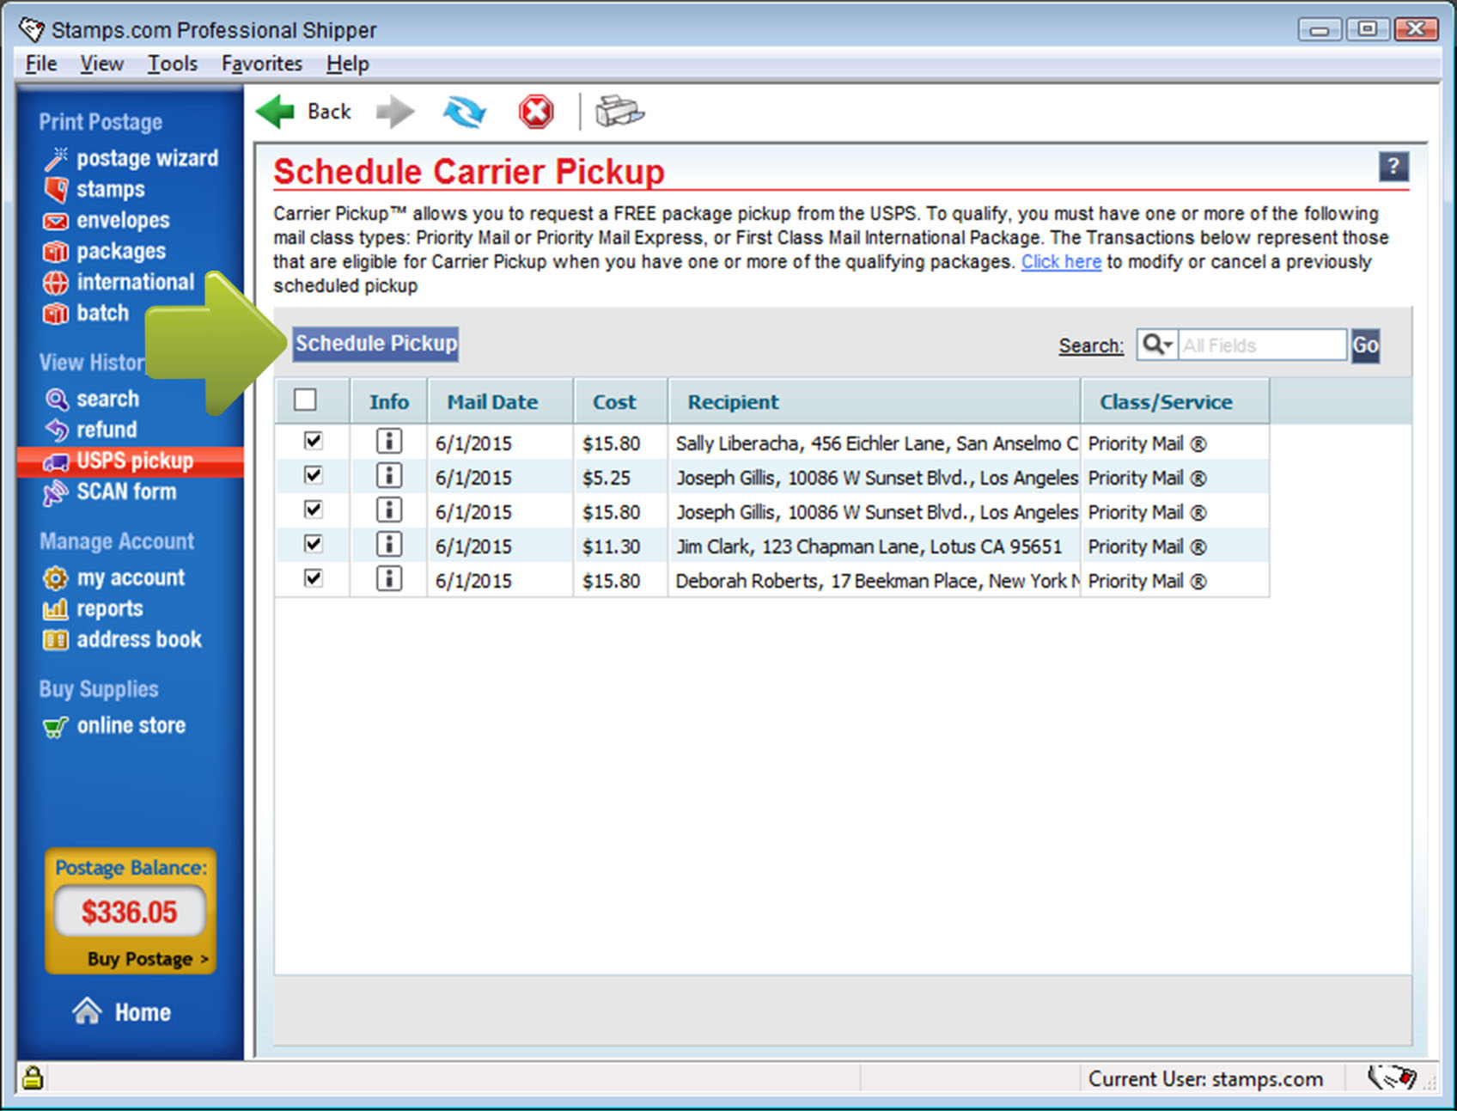Click $11.30 cost cell

pyautogui.click(x=620, y=546)
